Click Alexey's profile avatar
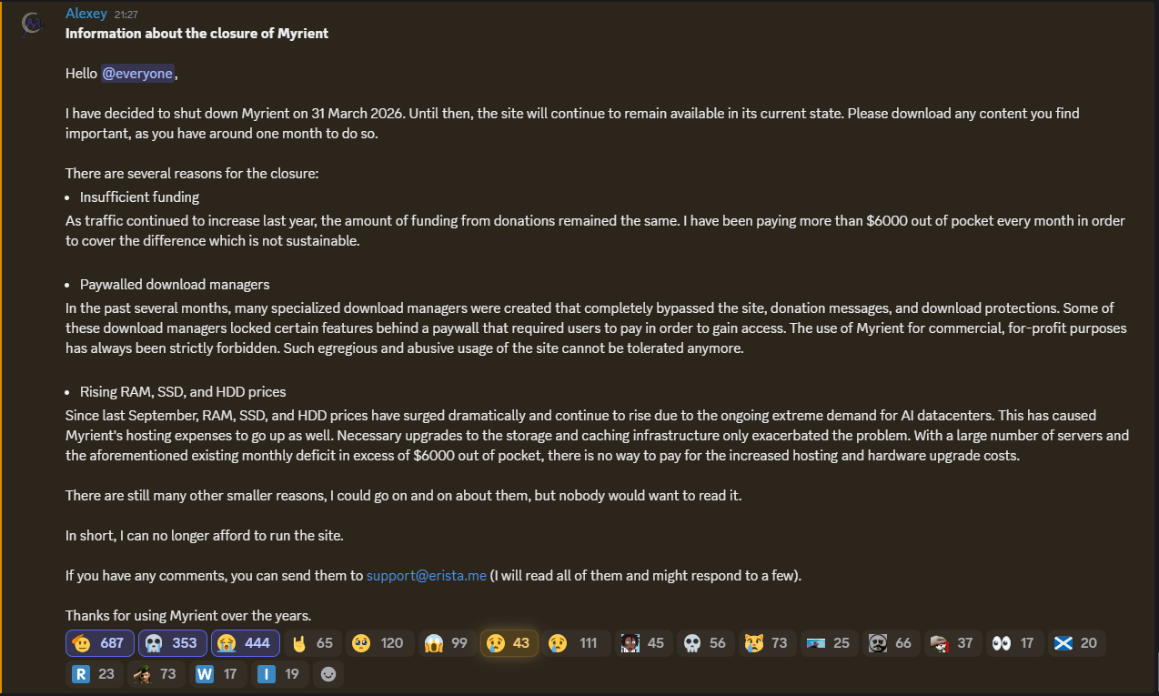Viewport: 1159px width, 696px height. pyautogui.click(x=33, y=22)
